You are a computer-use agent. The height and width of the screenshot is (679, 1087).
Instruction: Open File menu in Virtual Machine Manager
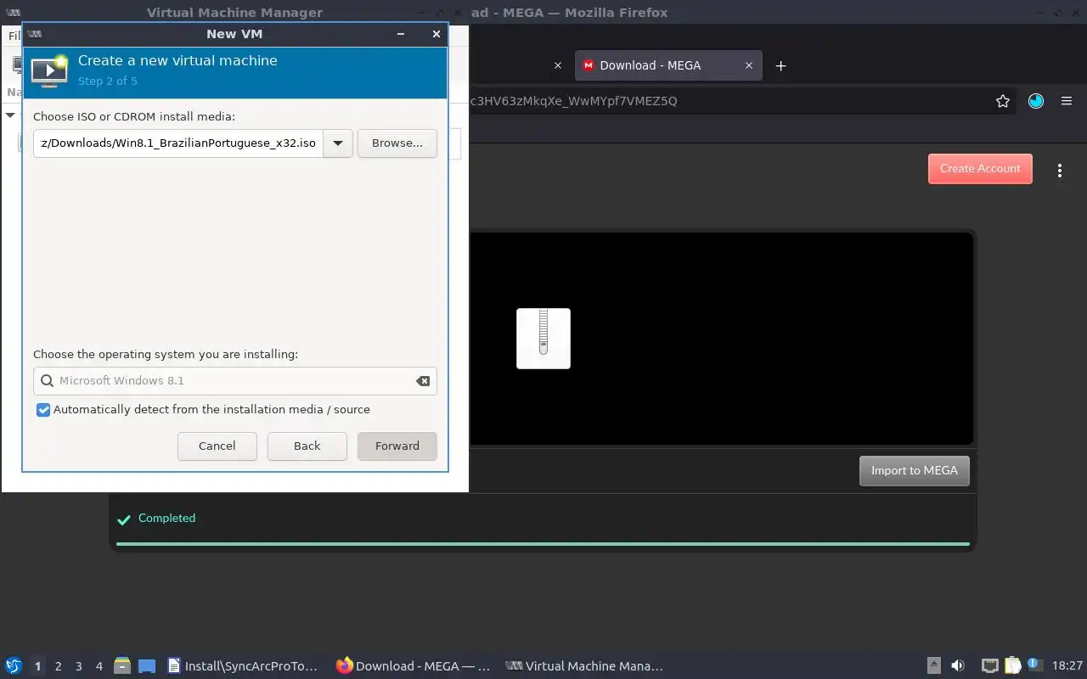point(14,36)
